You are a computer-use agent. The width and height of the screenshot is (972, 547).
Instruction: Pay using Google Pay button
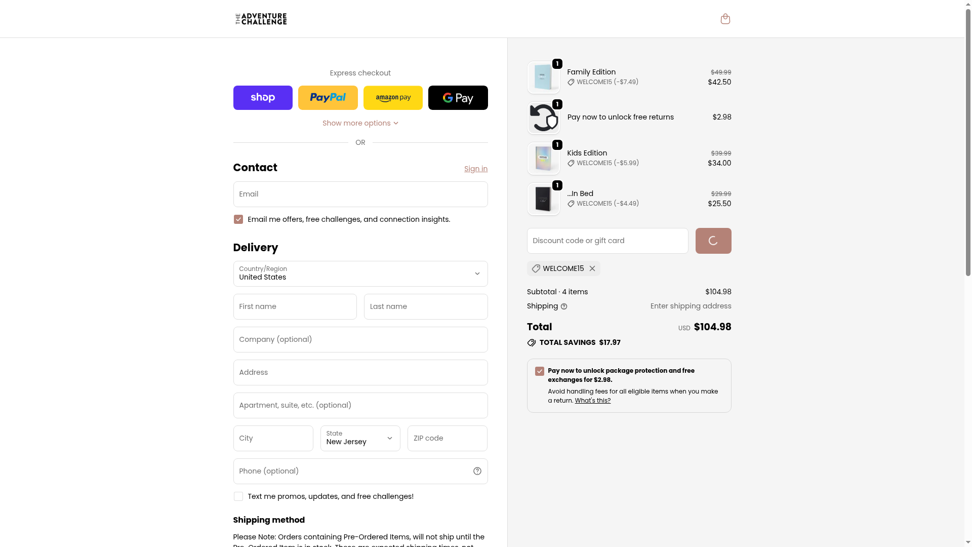point(458,98)
